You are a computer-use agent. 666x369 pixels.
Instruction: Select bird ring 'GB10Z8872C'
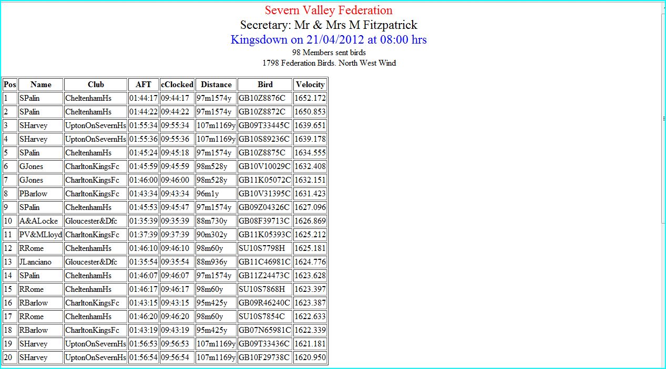(265, 112)
